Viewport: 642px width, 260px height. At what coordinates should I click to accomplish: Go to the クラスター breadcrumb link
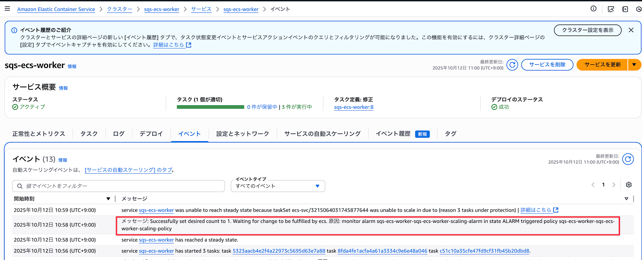pos(119,9)
